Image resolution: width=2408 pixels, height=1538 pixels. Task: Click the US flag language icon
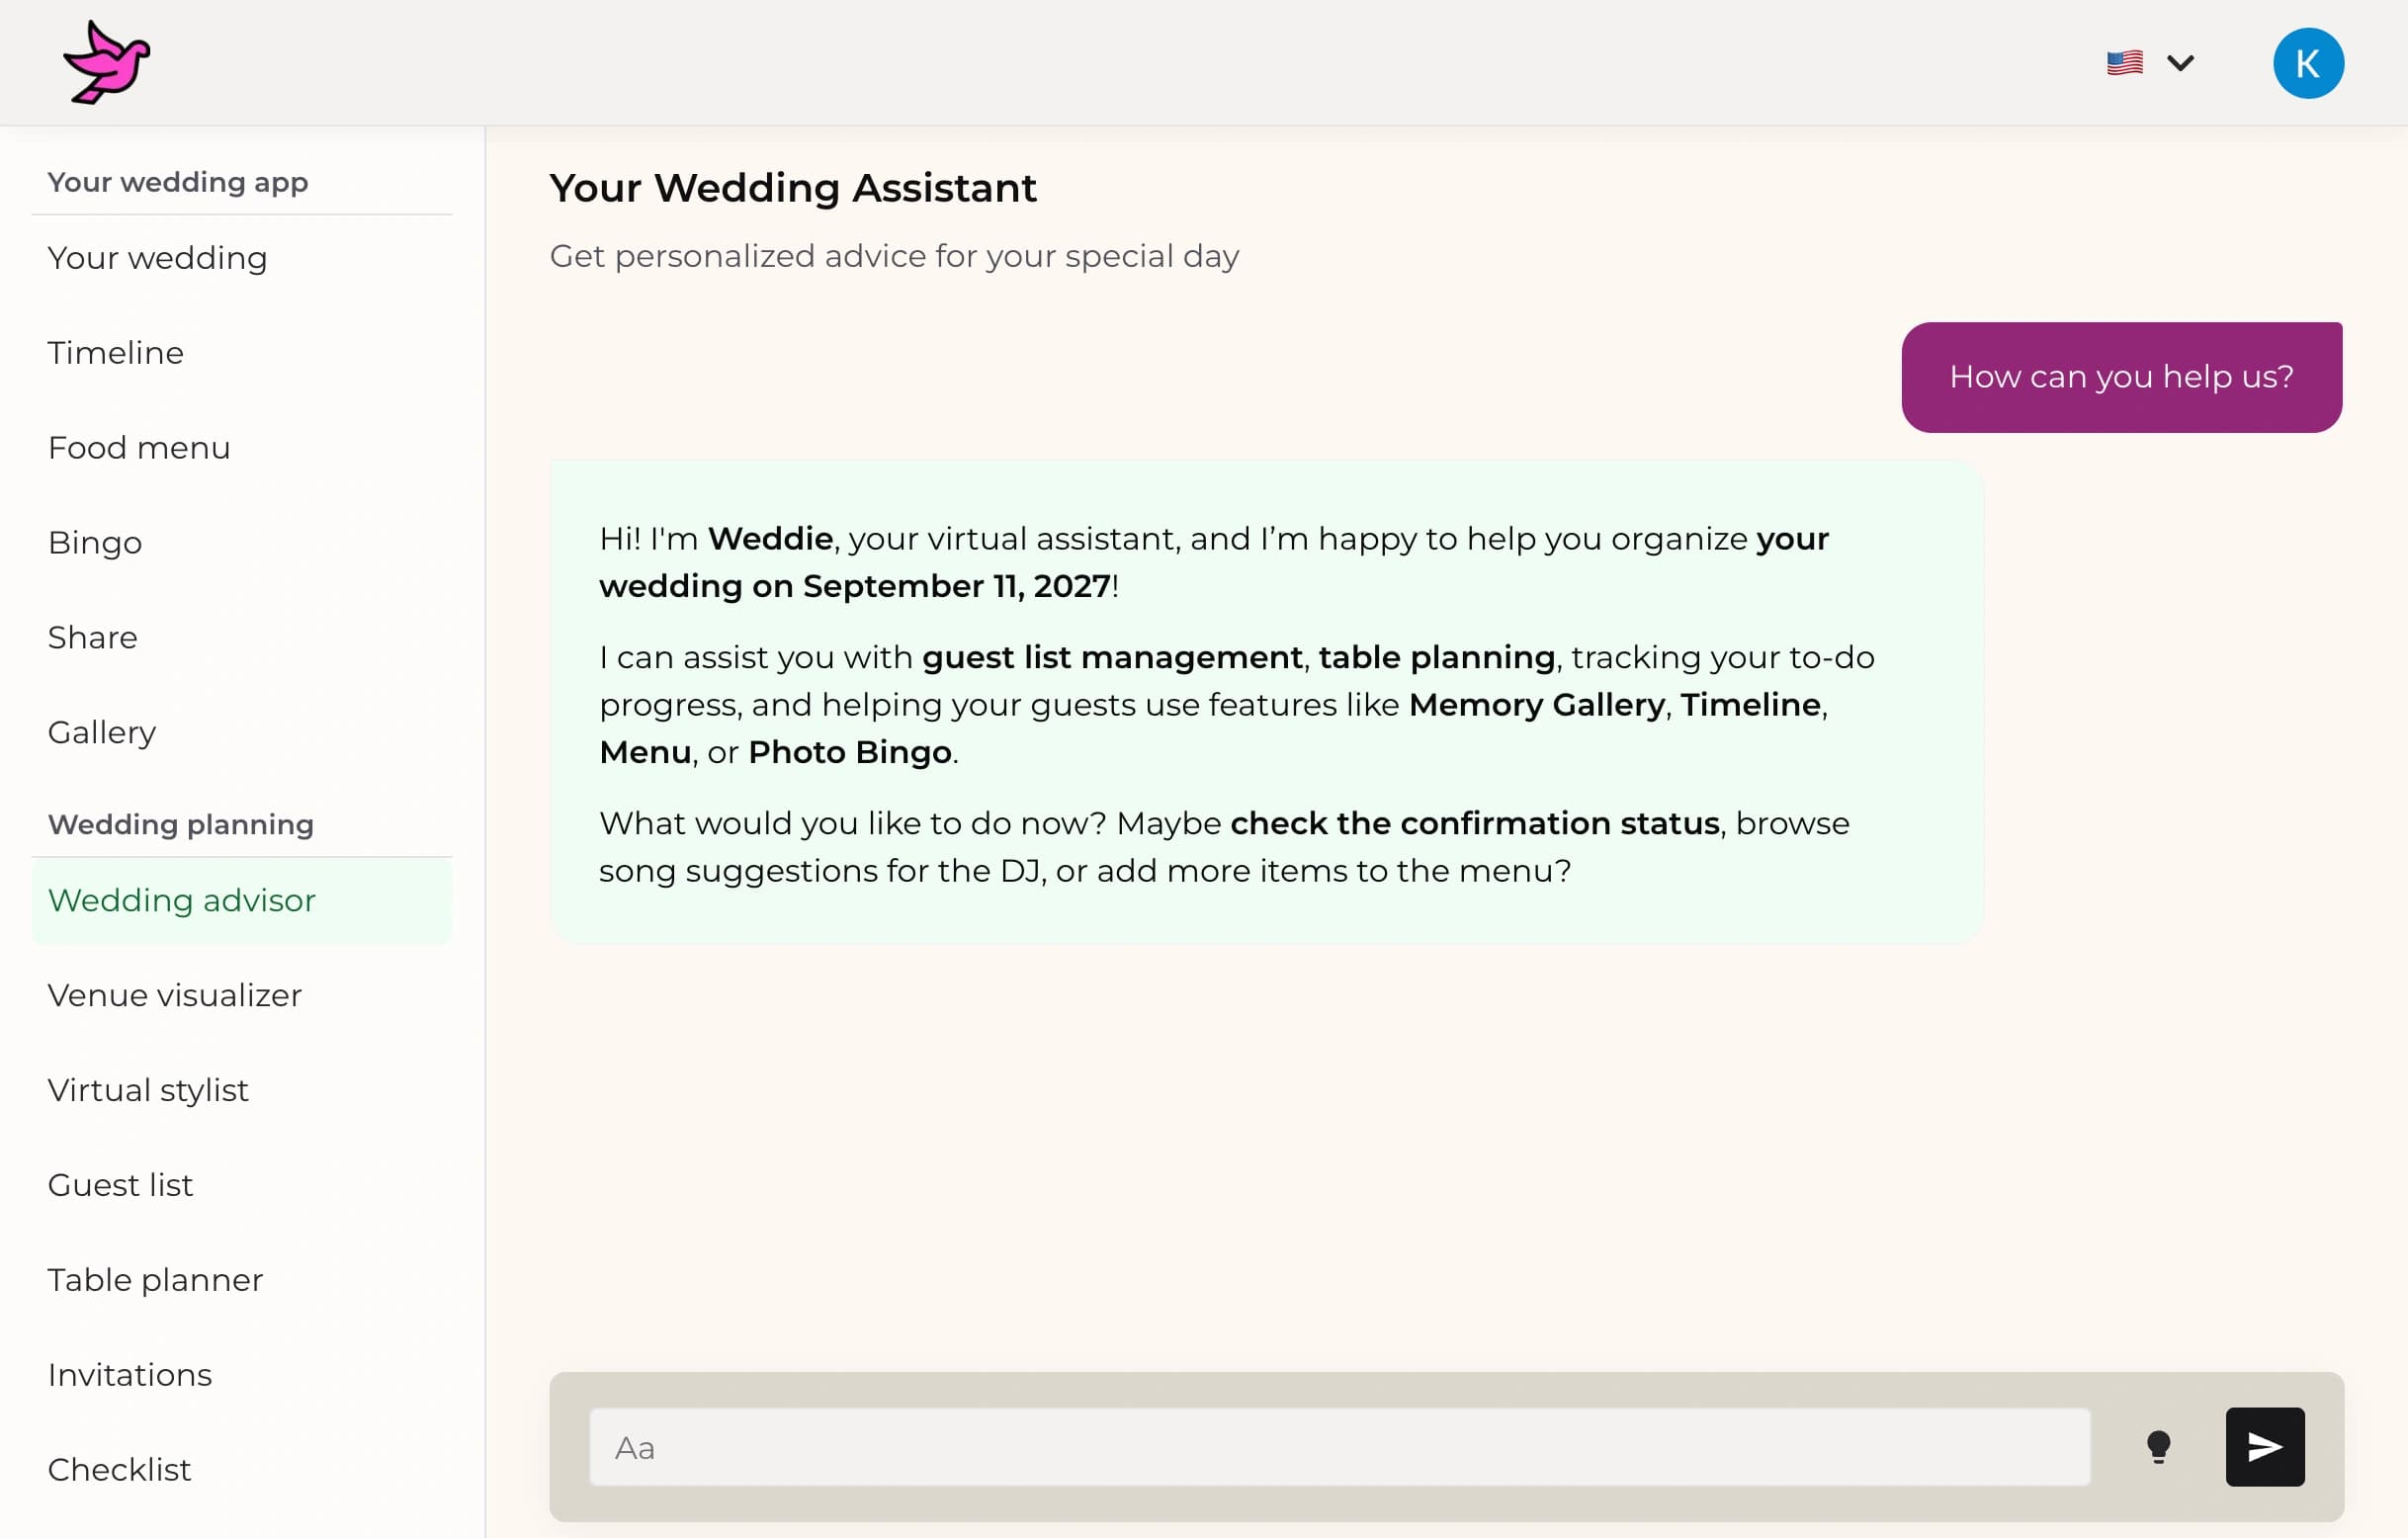[x=2124, y=62]
